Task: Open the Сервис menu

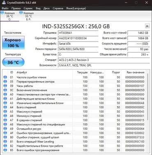Action: [28, 8]
